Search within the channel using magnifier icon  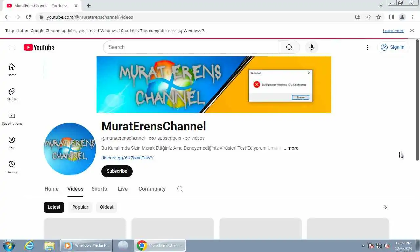(180, 189)
